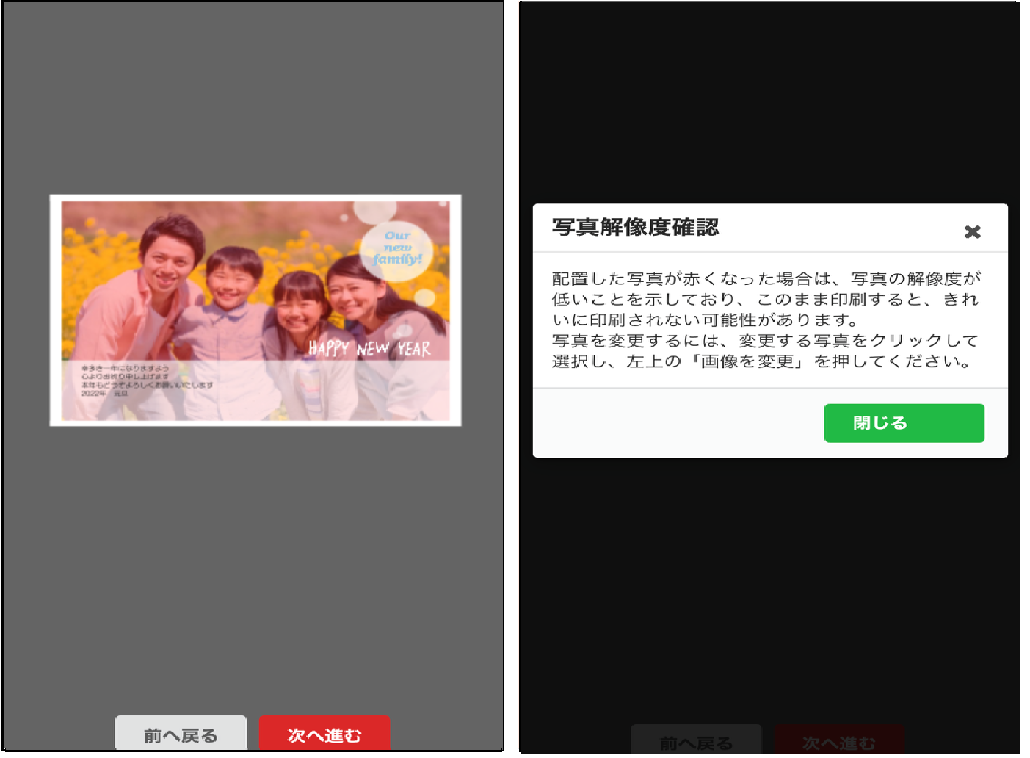
Task: Click the dark overlay above the dialog
Action: 769,103
